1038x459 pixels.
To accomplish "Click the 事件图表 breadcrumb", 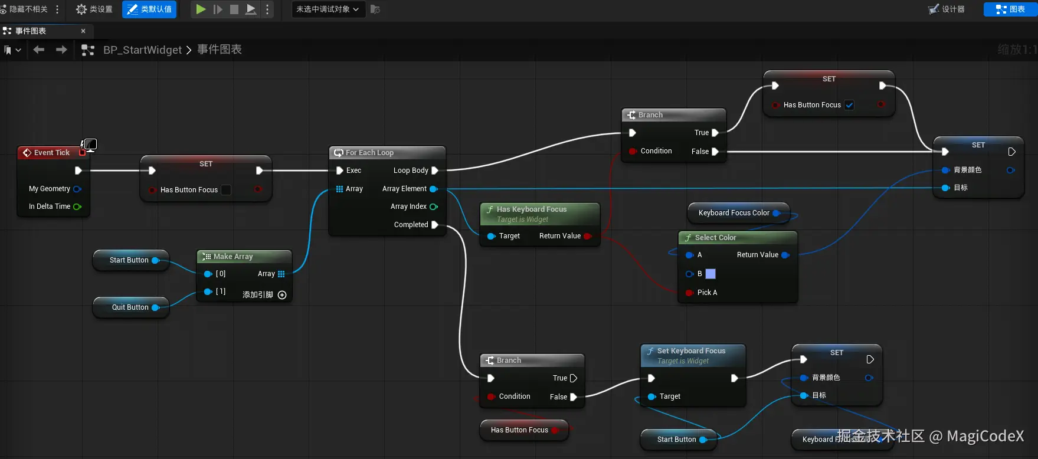I will click(x=220, y=50).
